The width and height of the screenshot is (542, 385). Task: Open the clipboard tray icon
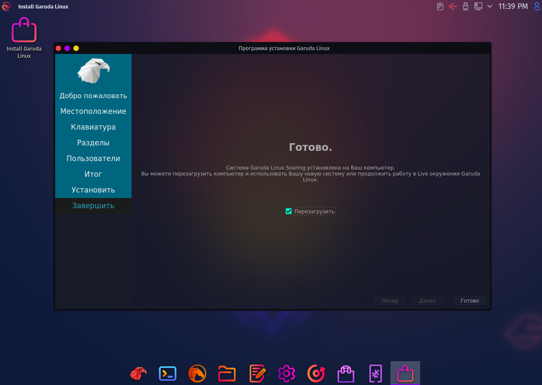click(x=440, y=6)
